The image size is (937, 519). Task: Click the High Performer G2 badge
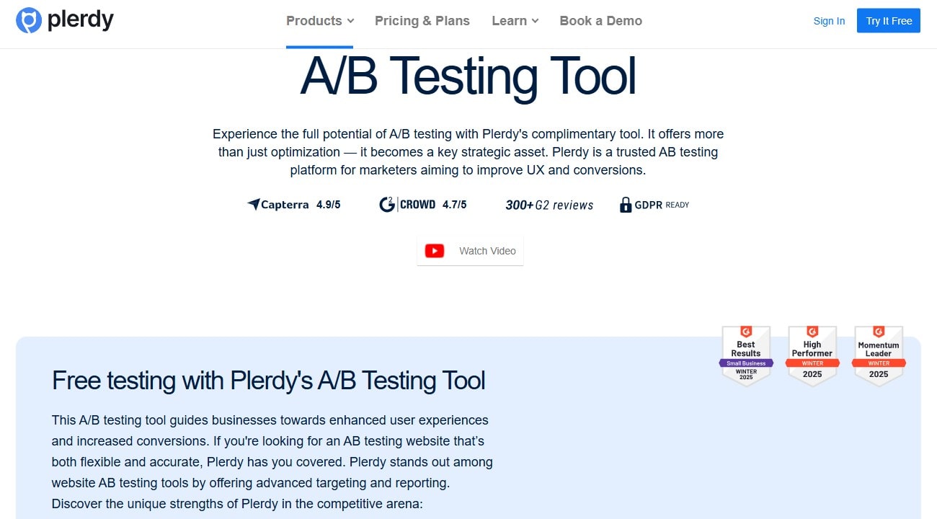click(812, 356)
